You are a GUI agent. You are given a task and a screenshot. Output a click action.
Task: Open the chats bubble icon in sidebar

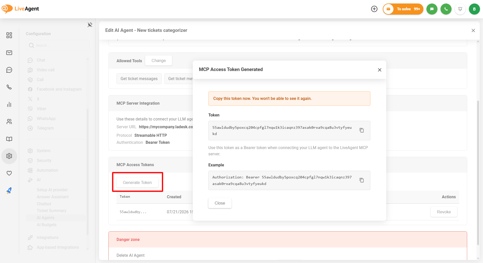pos(9,70)
